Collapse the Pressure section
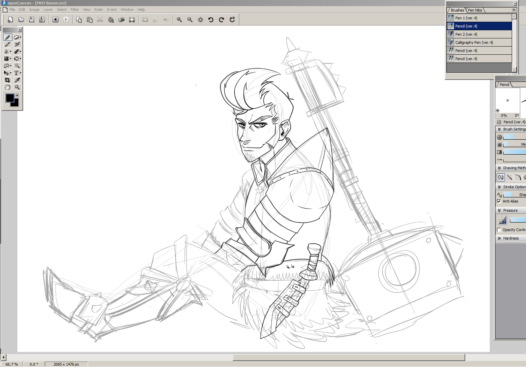 [x=499, y=210]
